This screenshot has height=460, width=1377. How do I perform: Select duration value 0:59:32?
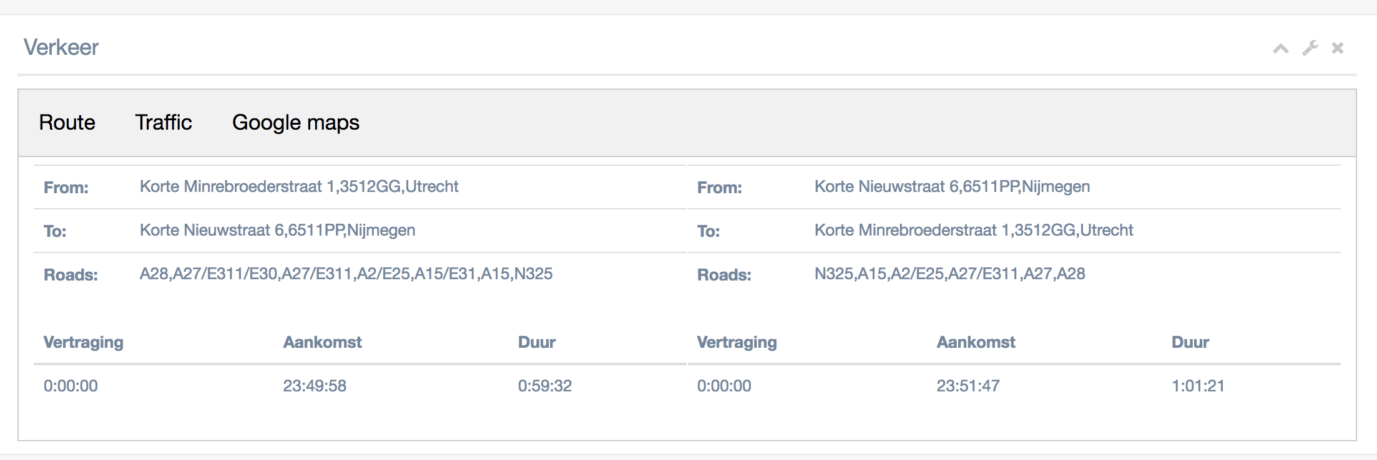point(545,386)
